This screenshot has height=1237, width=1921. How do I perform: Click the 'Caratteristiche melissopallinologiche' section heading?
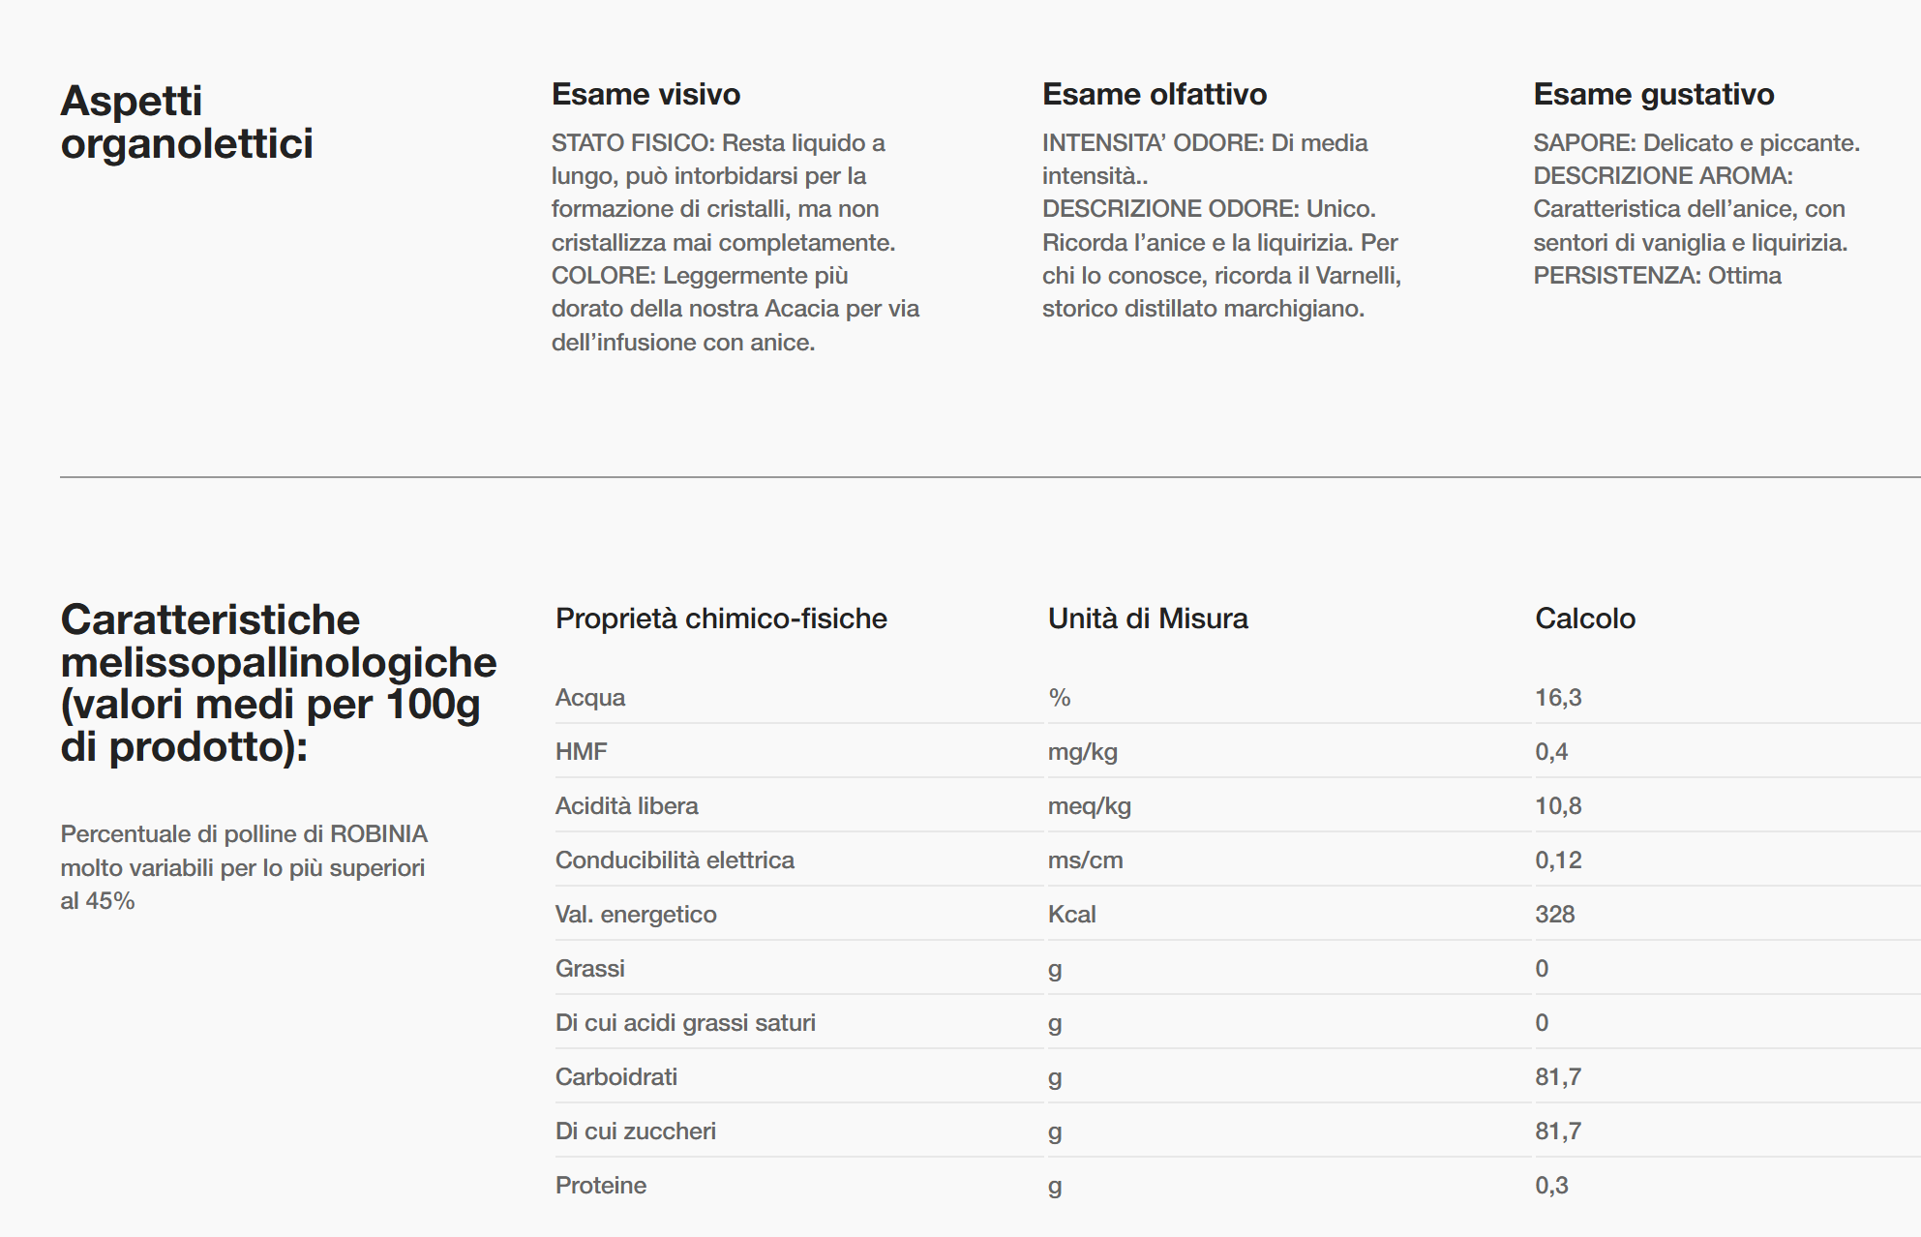(278, 682)
